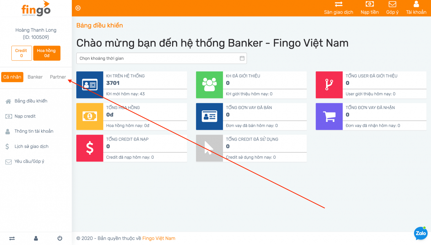Click text Đơn vay đã nhận hôm nay: 0
Screen dimensions: 431x245
(x=373, y=125)
